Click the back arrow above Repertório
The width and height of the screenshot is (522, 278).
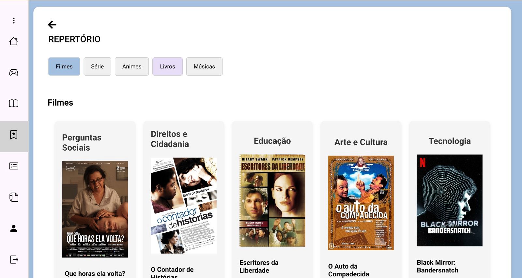[x=52, y=25]
